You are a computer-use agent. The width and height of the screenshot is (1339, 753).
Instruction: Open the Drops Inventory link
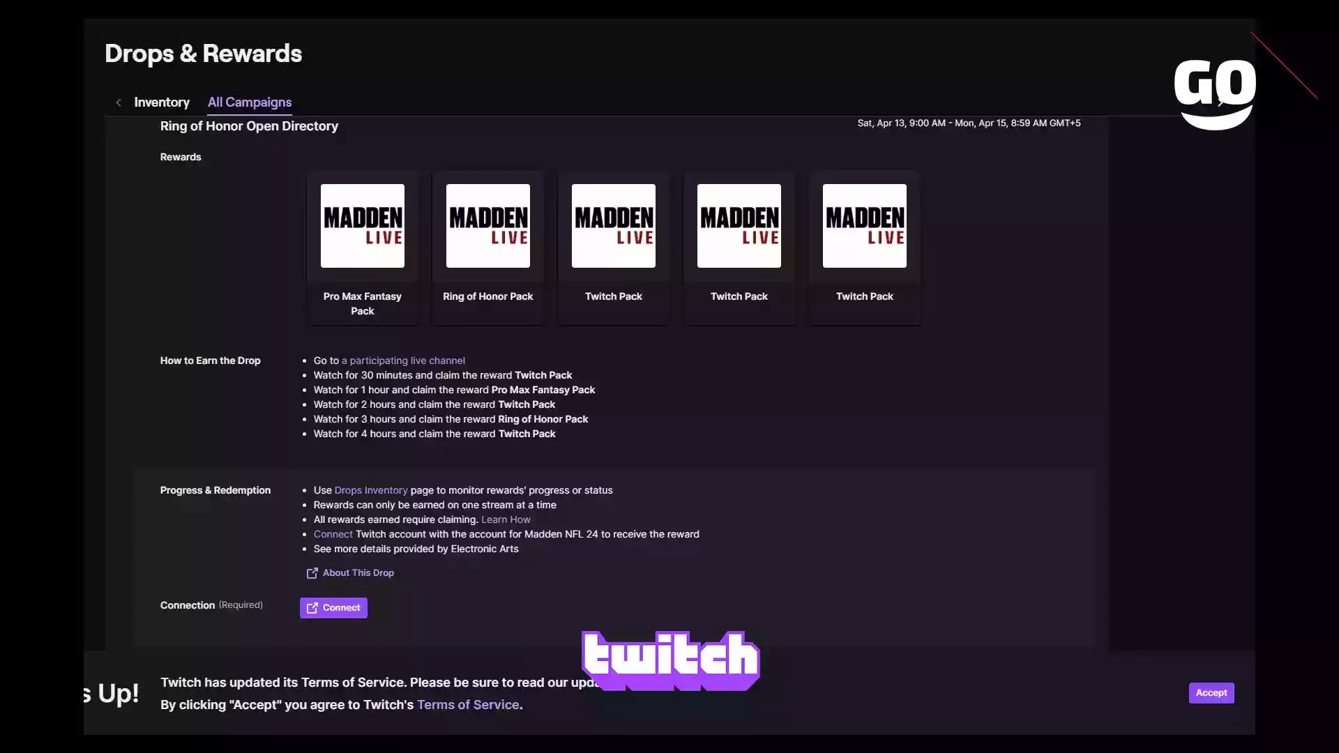[371, 491]
